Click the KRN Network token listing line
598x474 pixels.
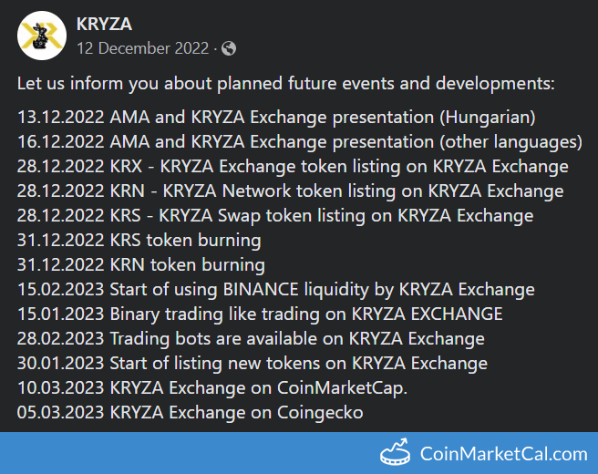click(x=290, y=191)
